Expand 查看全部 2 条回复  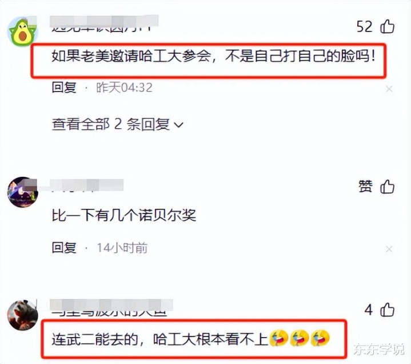click(117, 124)
